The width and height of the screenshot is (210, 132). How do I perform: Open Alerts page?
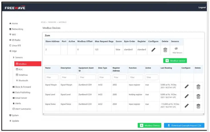pos(17,104)
